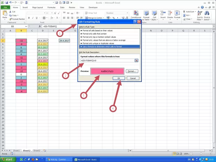The image size is (216, 162).
Task: Click the Grow Font icon
Action: click(x=55, y=13)
